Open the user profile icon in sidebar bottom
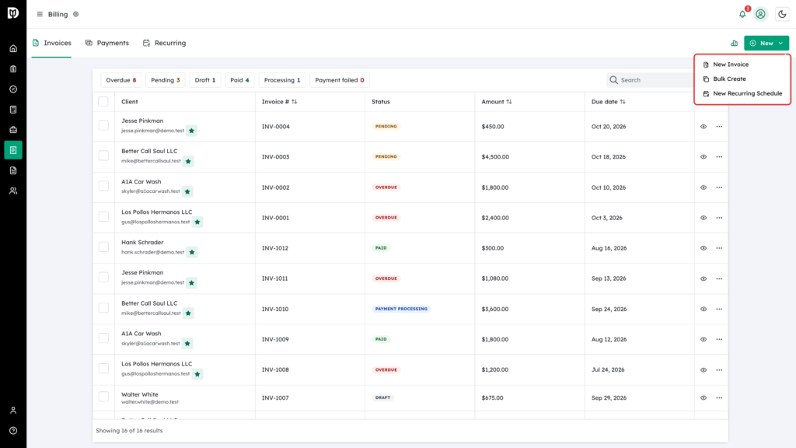Viewport: 796px width, 448px height. (x=13, y=411)
